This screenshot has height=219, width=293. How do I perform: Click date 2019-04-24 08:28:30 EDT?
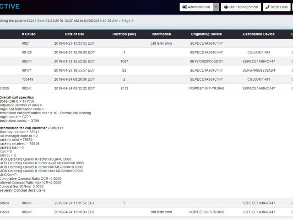click(x=74, y=79)
